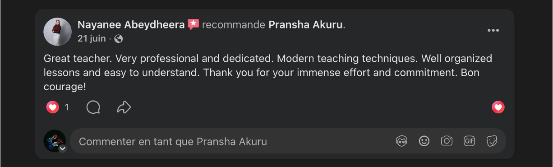Viewport: 553px width, 167px height.
Task: Click the recommendation star badge icon
Action: (x=193, y=24)
